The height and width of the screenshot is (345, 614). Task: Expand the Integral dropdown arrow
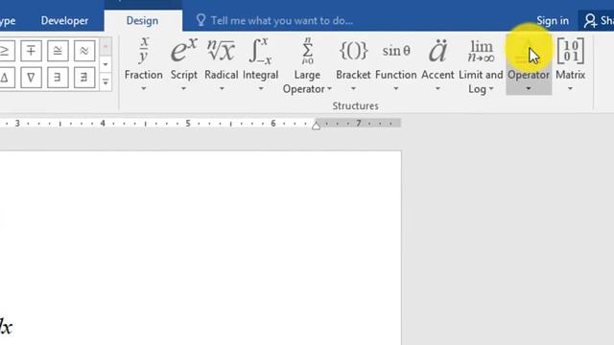[x=261, y=89]
